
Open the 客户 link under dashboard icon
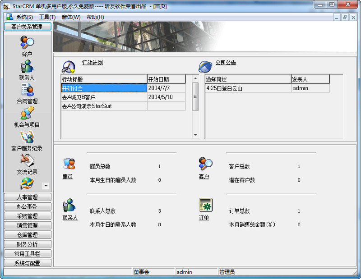(204, 177)
